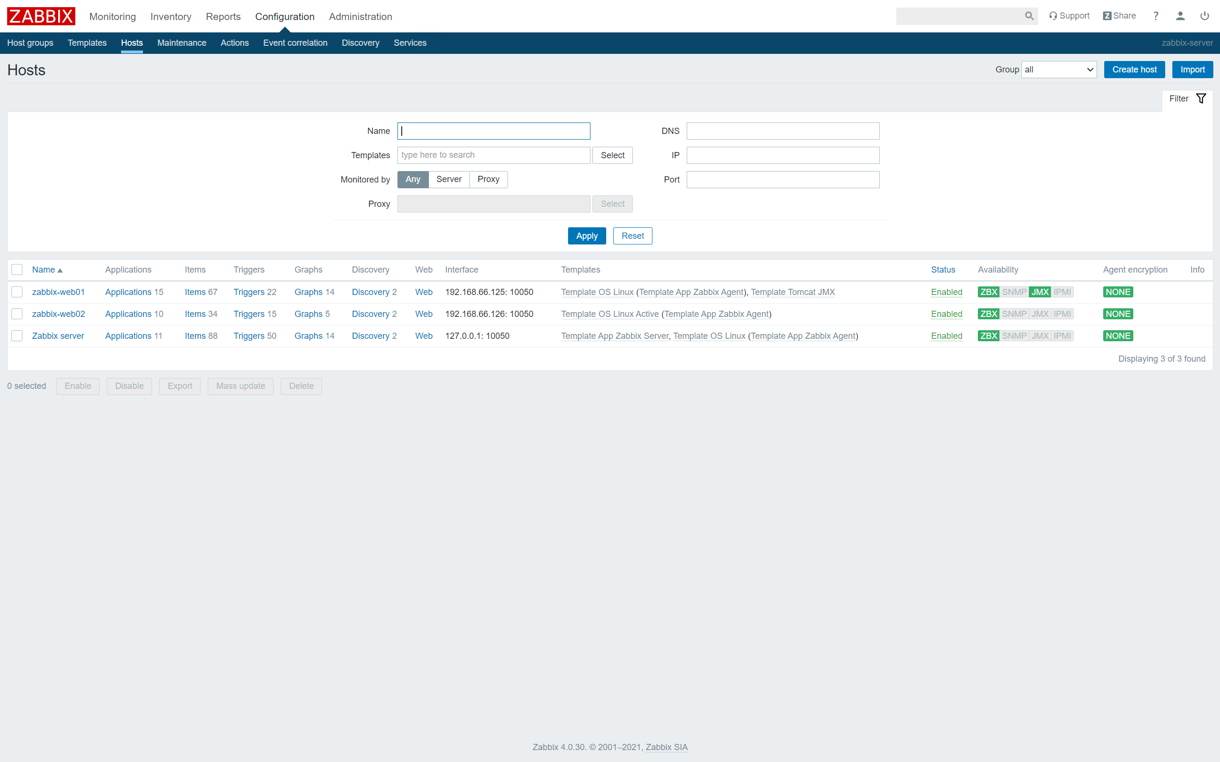Open the Inventory menu

click(171, 17)
